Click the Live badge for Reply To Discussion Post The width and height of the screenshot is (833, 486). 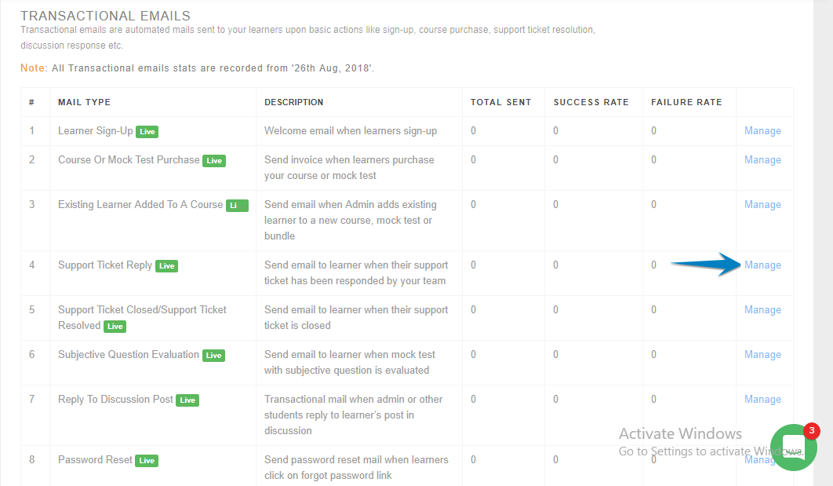187,400
